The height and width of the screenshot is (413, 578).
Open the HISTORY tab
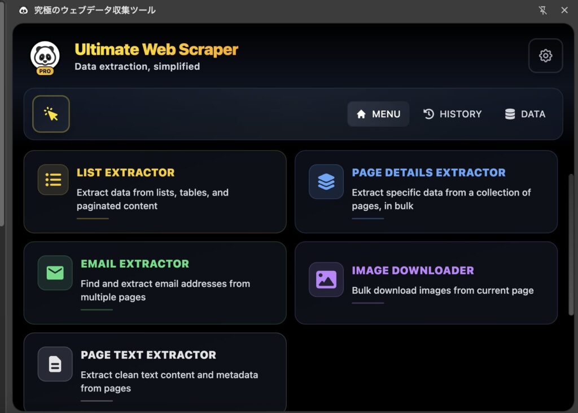(453, 114)
